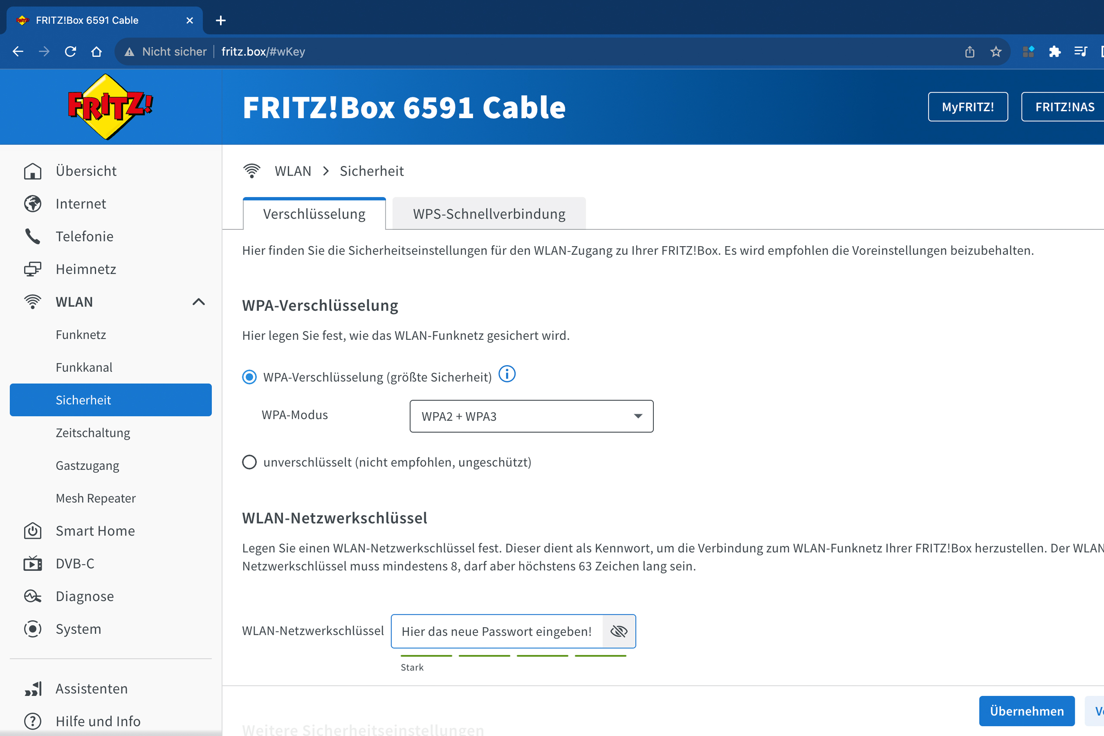Click the DVB-C television icon
This screenshot has height=736, width=1104.
32,563
